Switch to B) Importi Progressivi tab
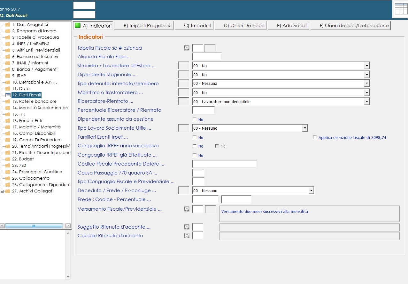The width and height of the screenshot is (408, 284). (x=144, y=26)
